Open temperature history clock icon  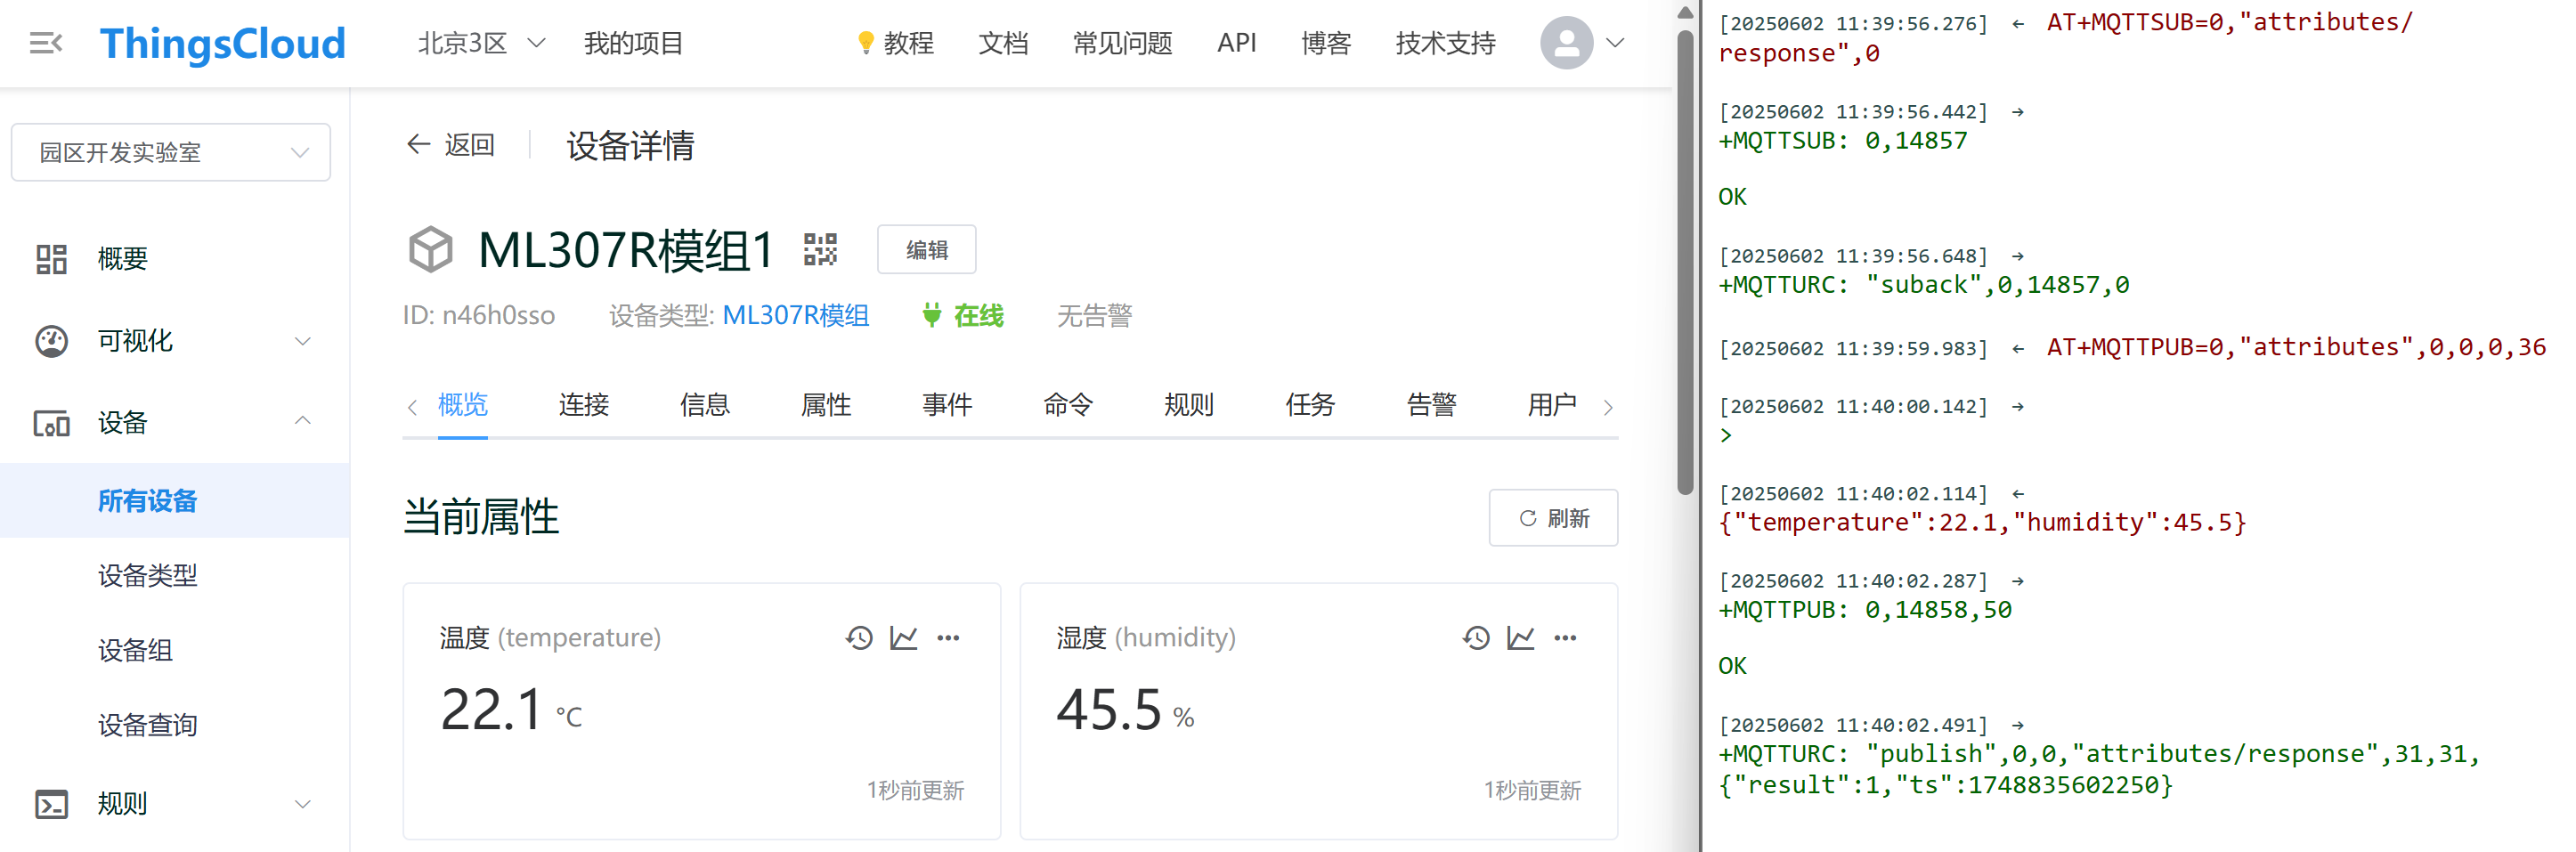tap(859, 638)
